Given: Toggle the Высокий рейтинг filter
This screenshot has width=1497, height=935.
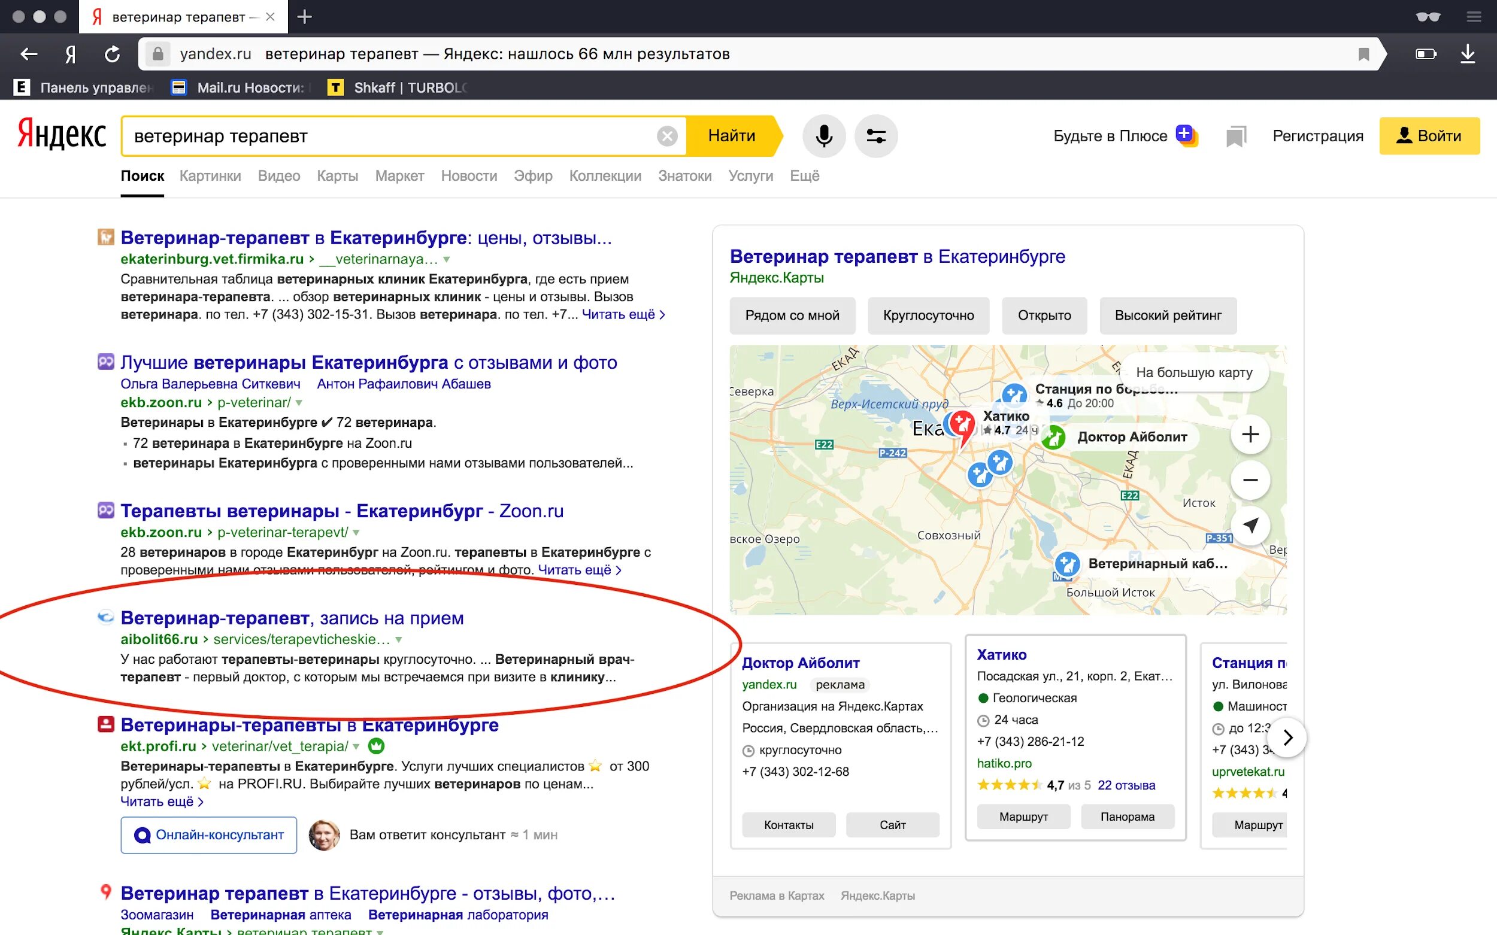Looking at the screenshot, I should (1167, 315).
